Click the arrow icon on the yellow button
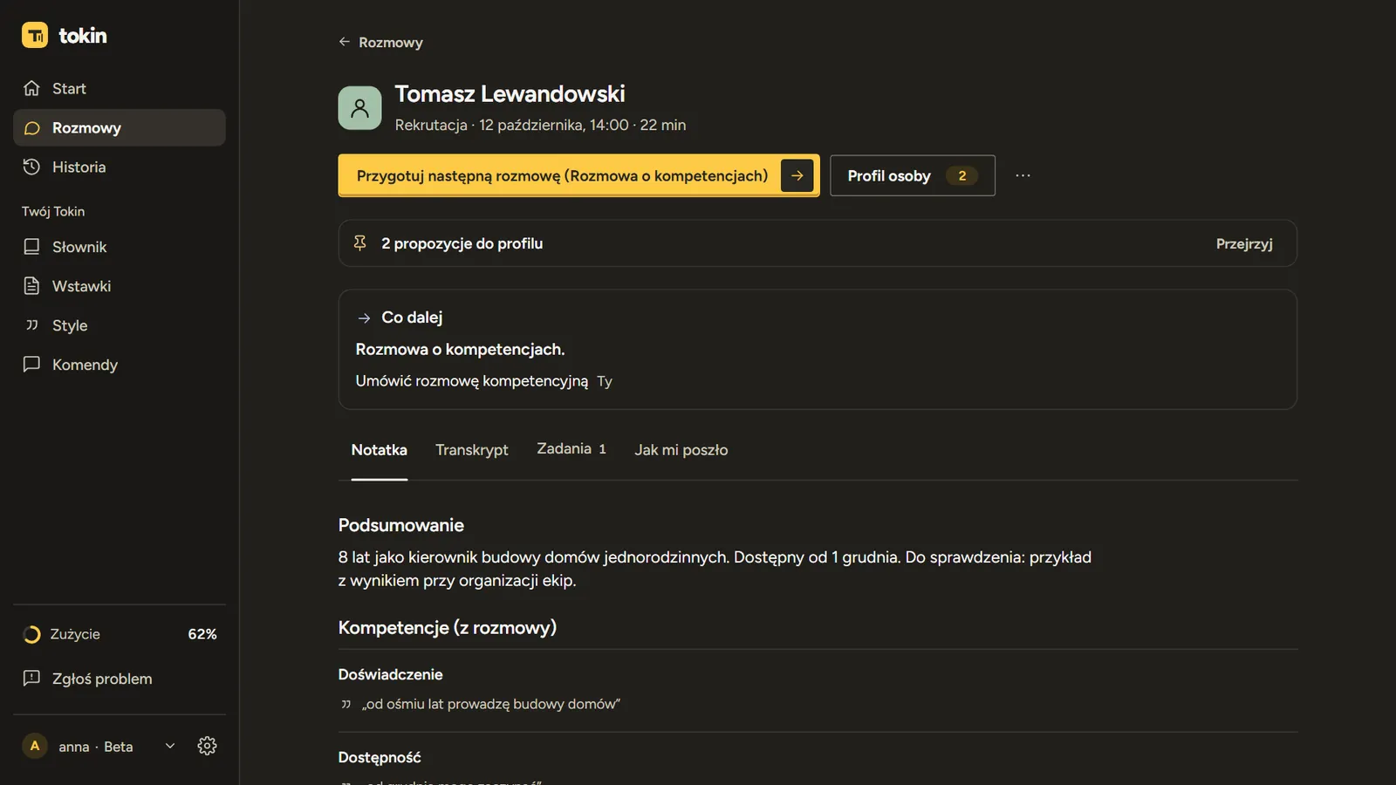This screenshot has width=1396, height=785. pyautogui.click(x=797, y=175)
